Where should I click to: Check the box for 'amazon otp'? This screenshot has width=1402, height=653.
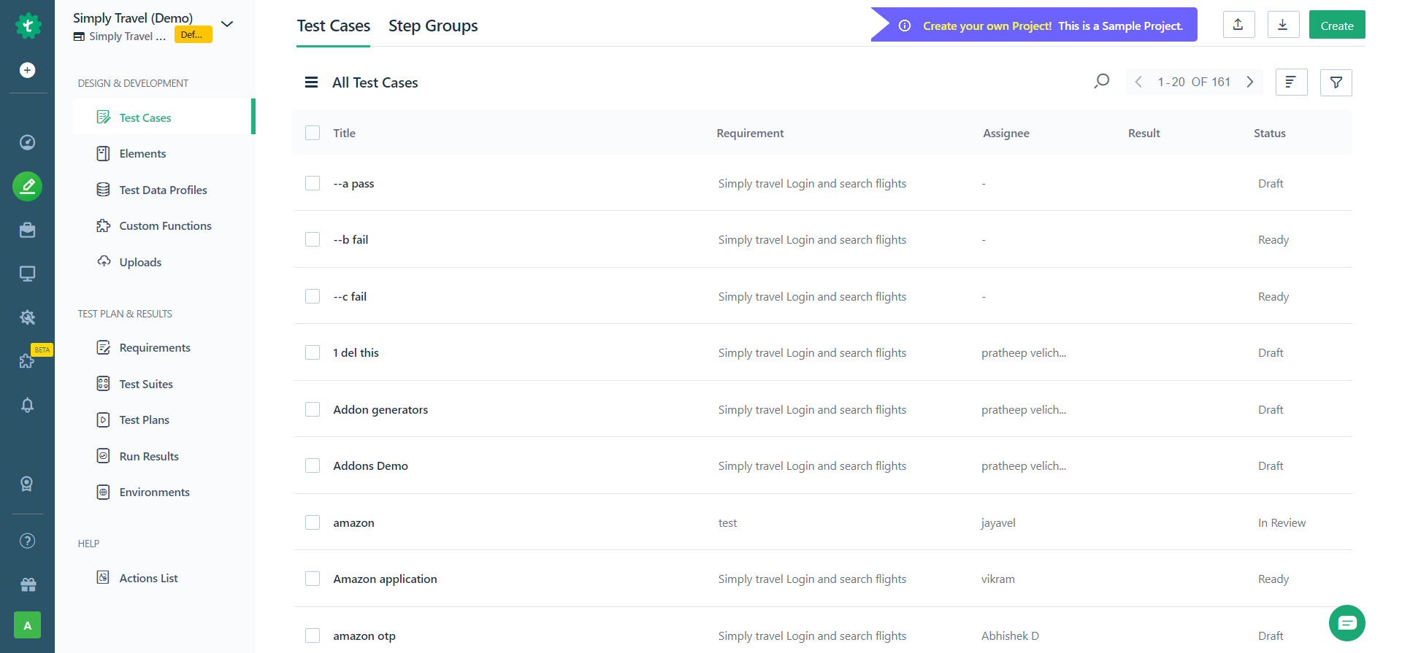tap(313, 635)
